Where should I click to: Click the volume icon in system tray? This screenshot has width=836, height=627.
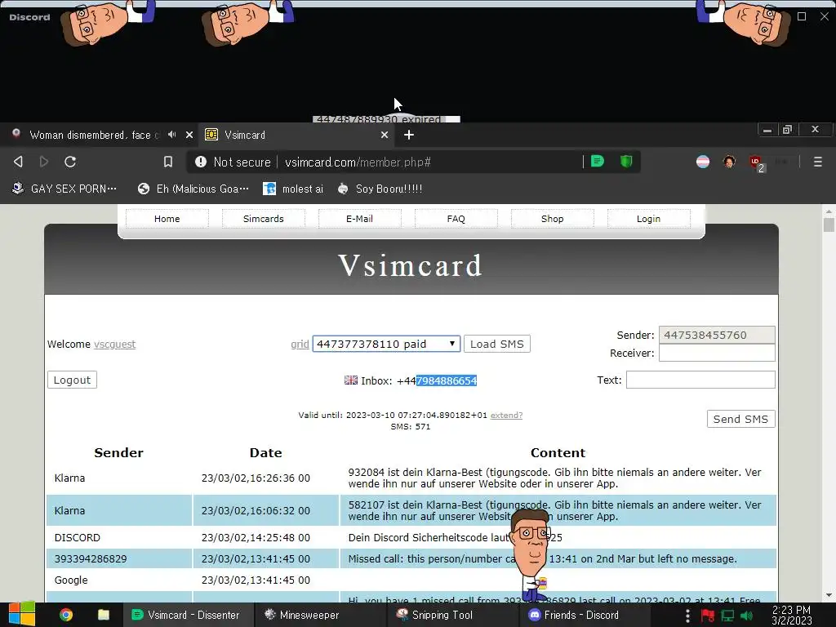click(x=747, y=616)
